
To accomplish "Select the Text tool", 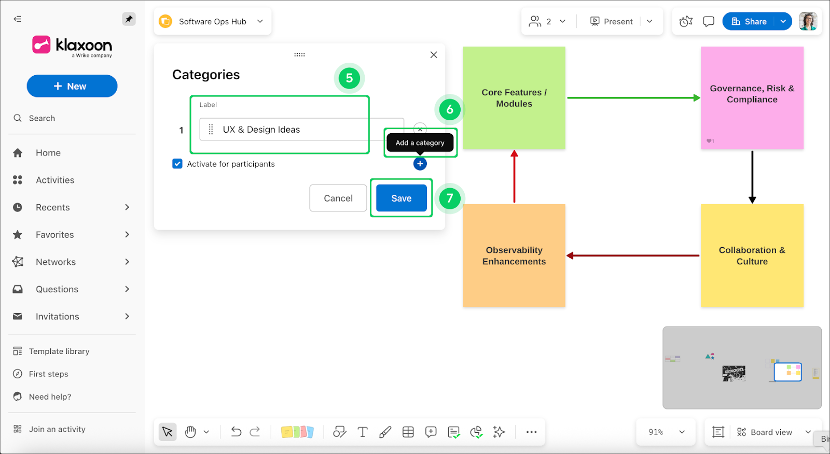I will (x=363, y=432).
